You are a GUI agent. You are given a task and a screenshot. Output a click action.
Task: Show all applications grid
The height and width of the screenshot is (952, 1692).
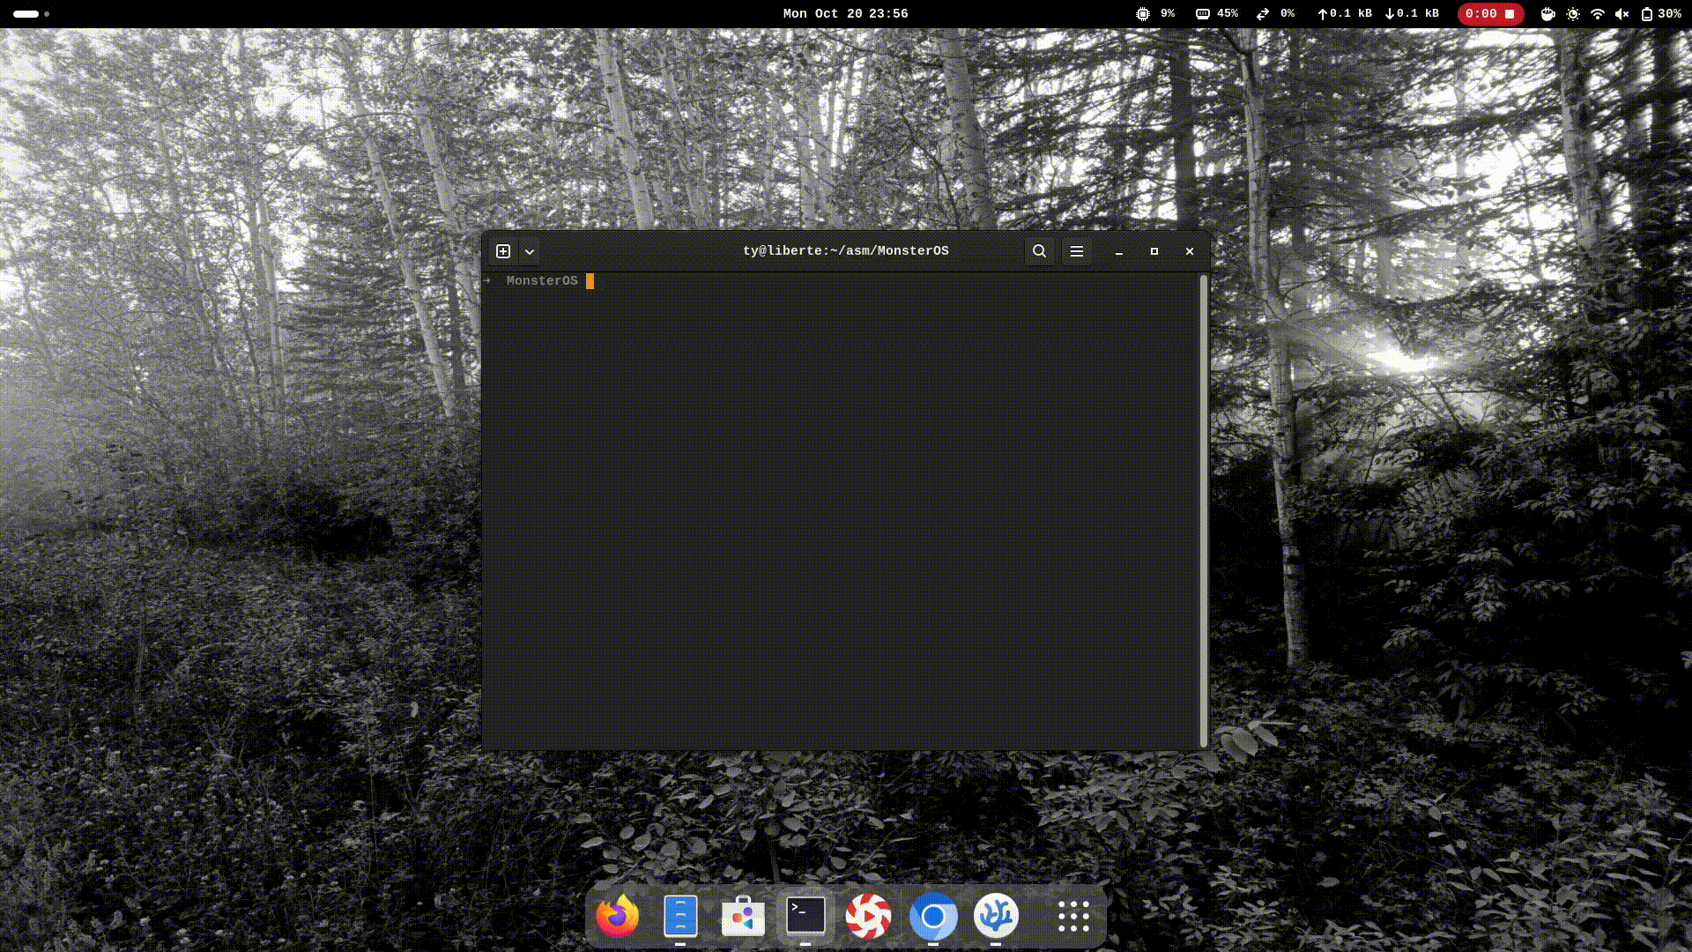1073,917
